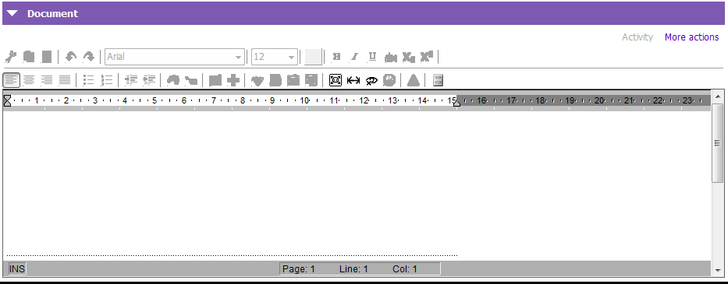The height and width of the screenshot is (284, 728).
Task: Toggle center text alignment
Action: (x=29, y=80)
